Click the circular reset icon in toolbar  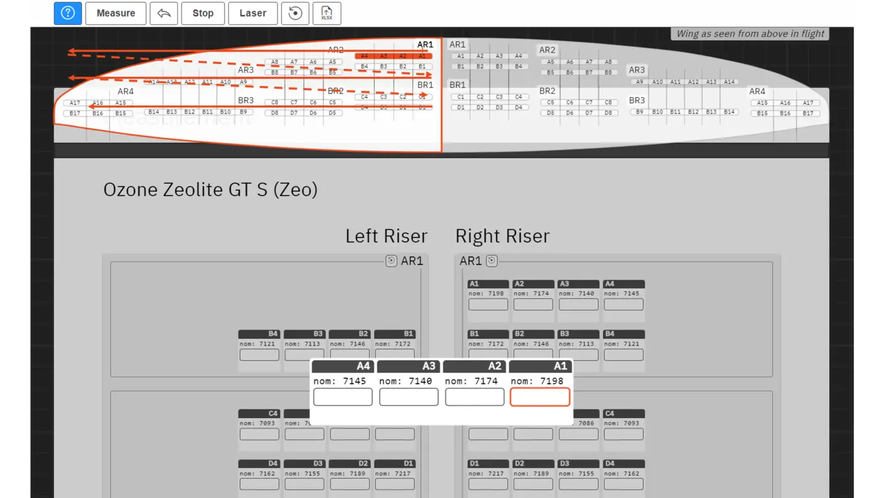click(x=295, y=14)
